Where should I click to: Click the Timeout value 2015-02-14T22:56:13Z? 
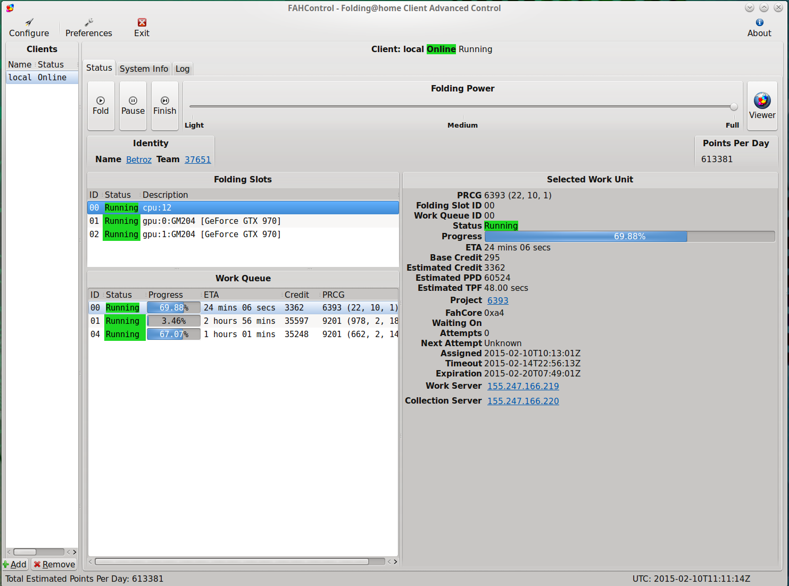532,364
